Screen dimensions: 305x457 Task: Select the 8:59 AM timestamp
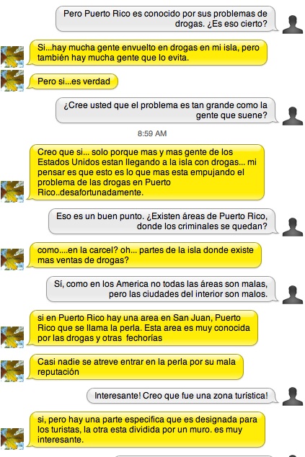pos(152,133)
